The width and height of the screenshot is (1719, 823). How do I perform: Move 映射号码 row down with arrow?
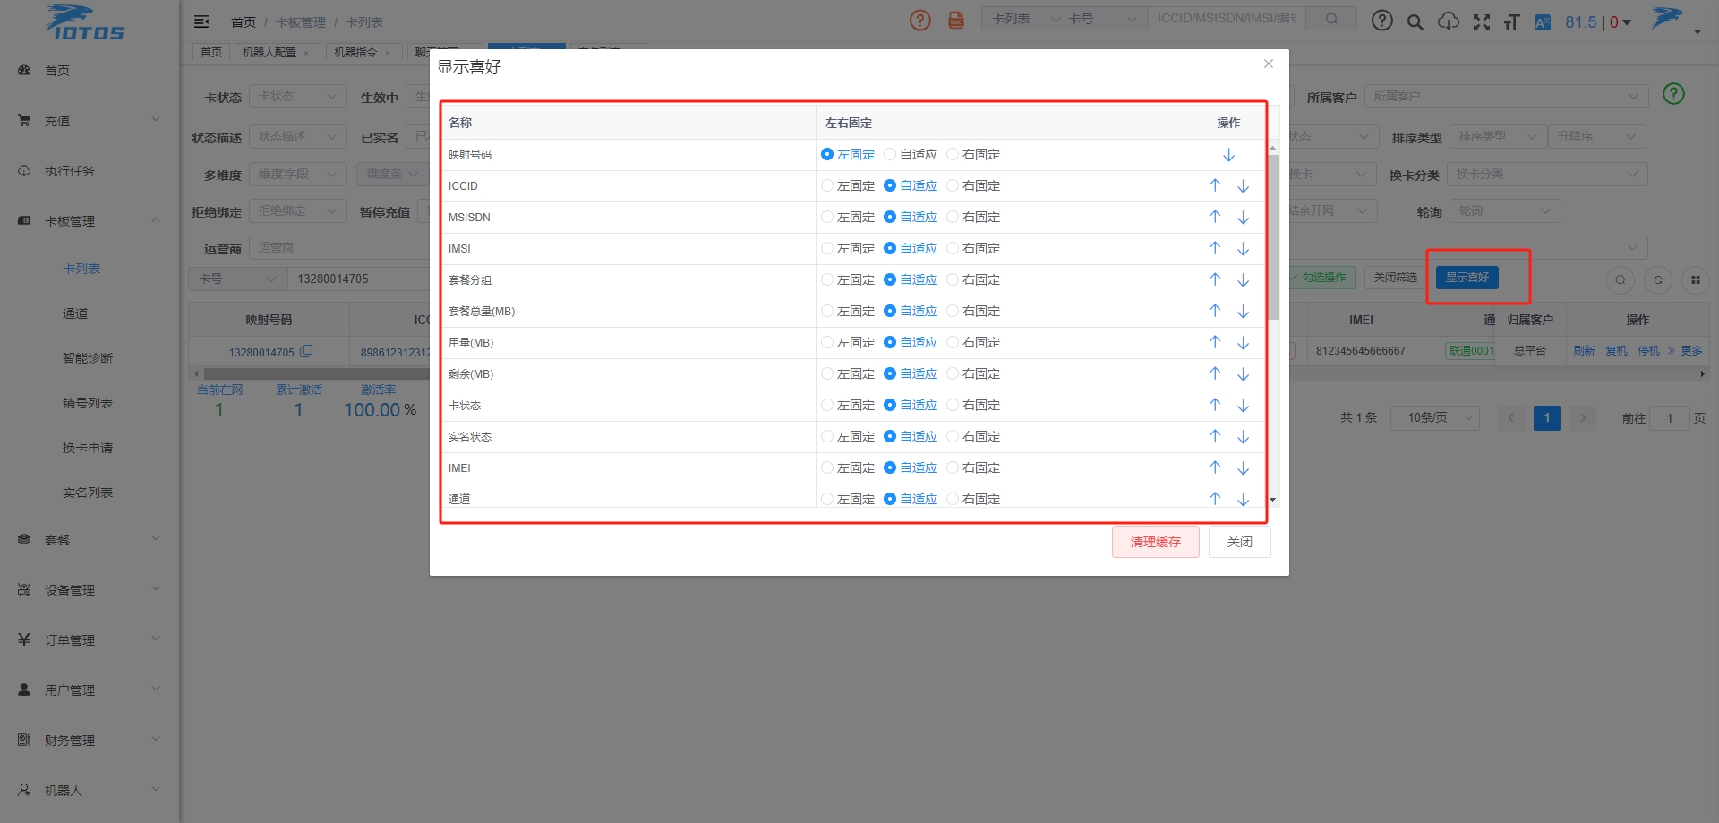(x=1228, y=155)
